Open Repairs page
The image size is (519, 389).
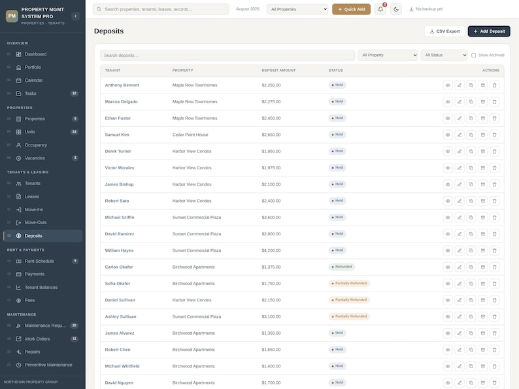(x=42, y=352)
